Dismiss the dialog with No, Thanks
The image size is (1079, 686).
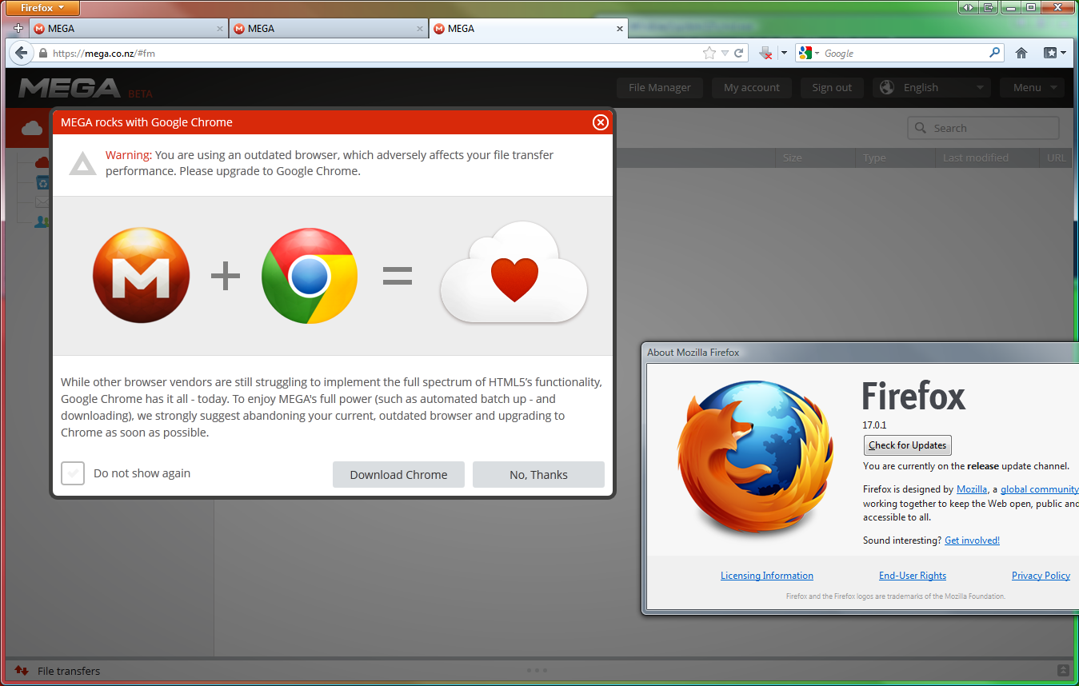[538, 474]
